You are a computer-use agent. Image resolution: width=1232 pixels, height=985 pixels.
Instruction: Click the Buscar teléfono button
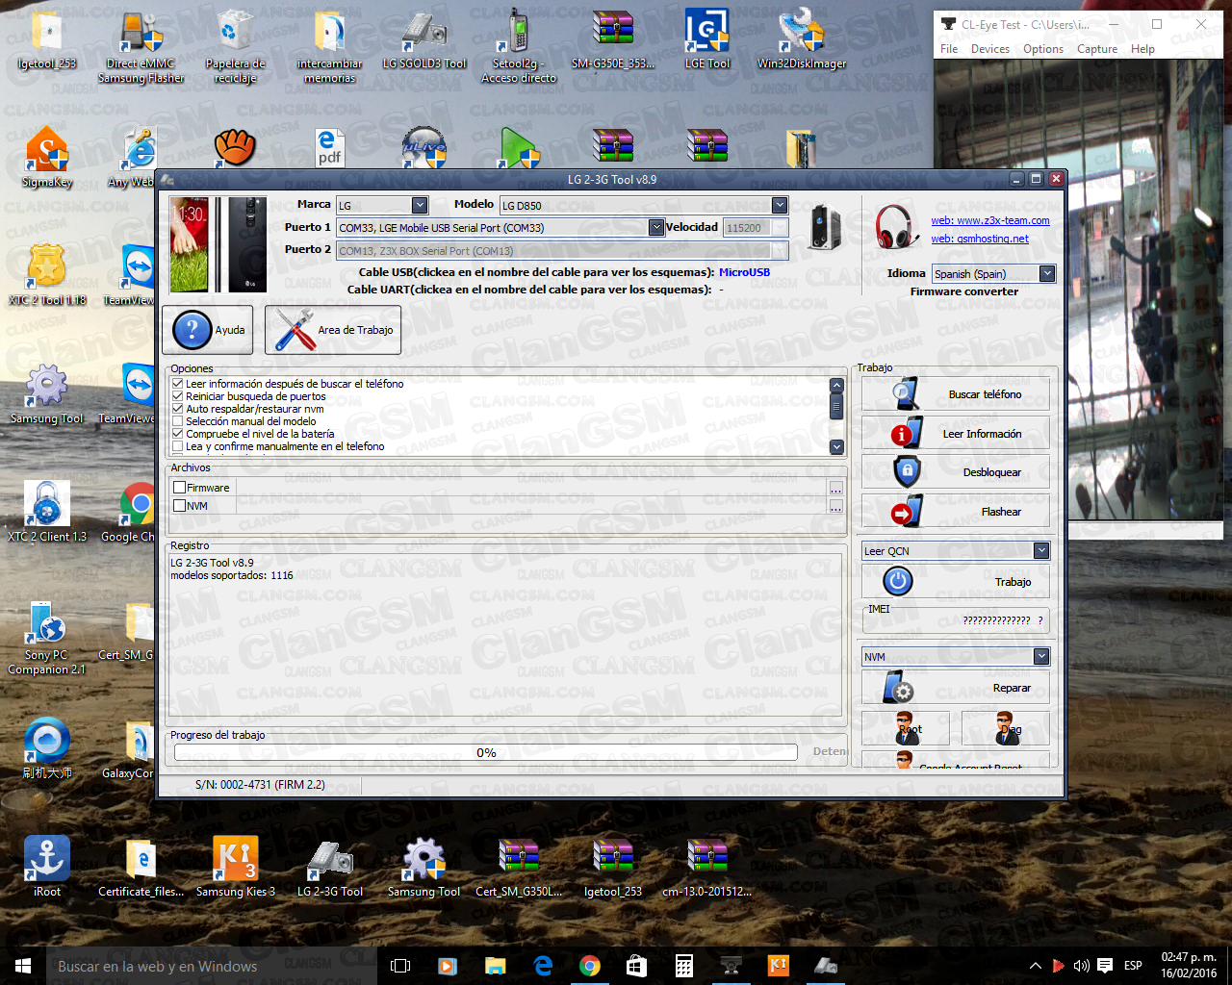pos(955,394)
